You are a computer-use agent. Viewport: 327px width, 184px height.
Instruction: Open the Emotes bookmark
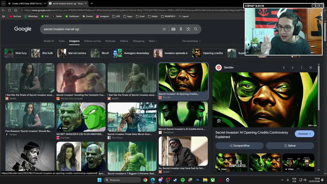[x=88, y=16]
